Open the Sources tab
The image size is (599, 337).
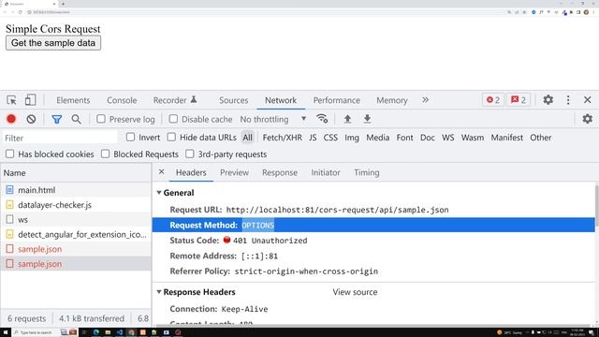click(x=233, y=100)
